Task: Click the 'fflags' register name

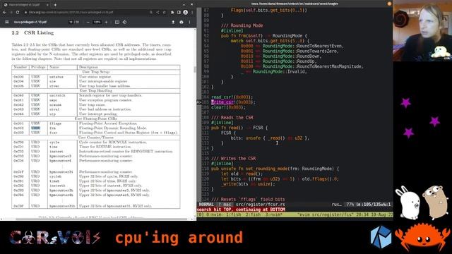Action: pyautogui.click(x=55, y=123)
